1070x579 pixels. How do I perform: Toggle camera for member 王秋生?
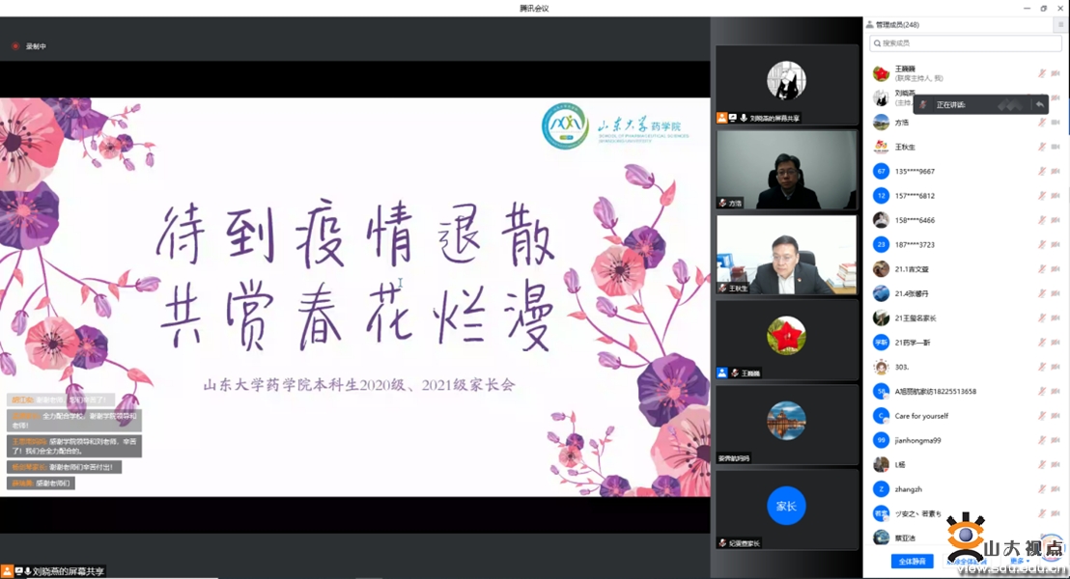pos(1056,147)
